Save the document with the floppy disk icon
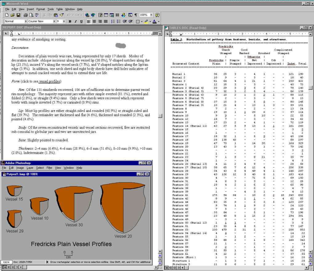The image size is (314, 271). point(18,15)
